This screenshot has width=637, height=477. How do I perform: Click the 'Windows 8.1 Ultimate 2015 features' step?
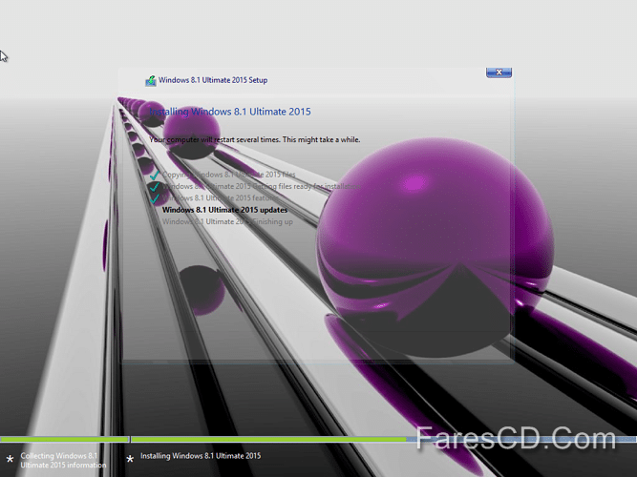(221, 198)
